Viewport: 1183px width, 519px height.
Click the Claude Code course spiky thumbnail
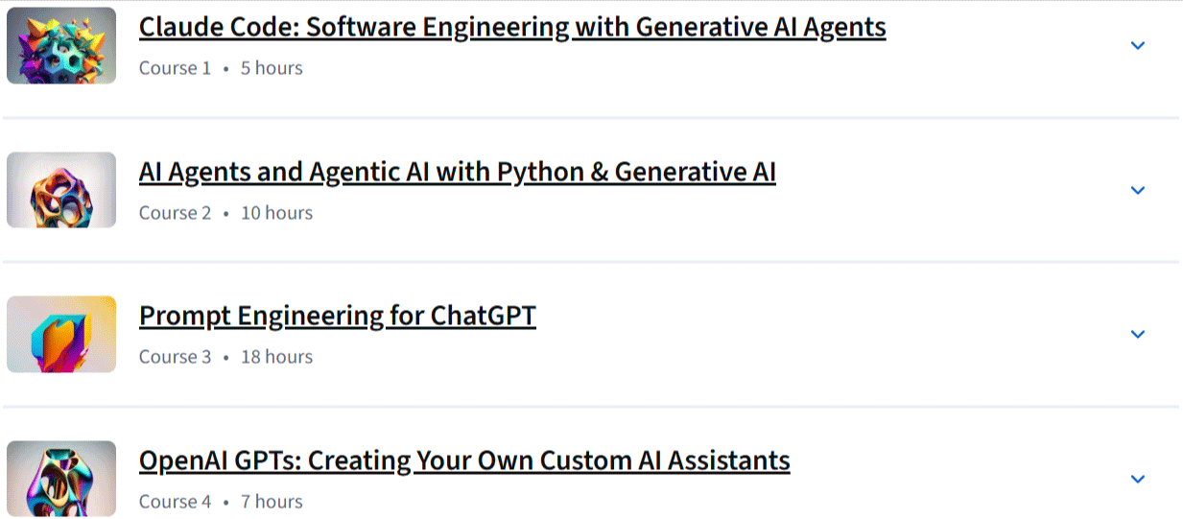pyautogui.click(x=61, y=45)
